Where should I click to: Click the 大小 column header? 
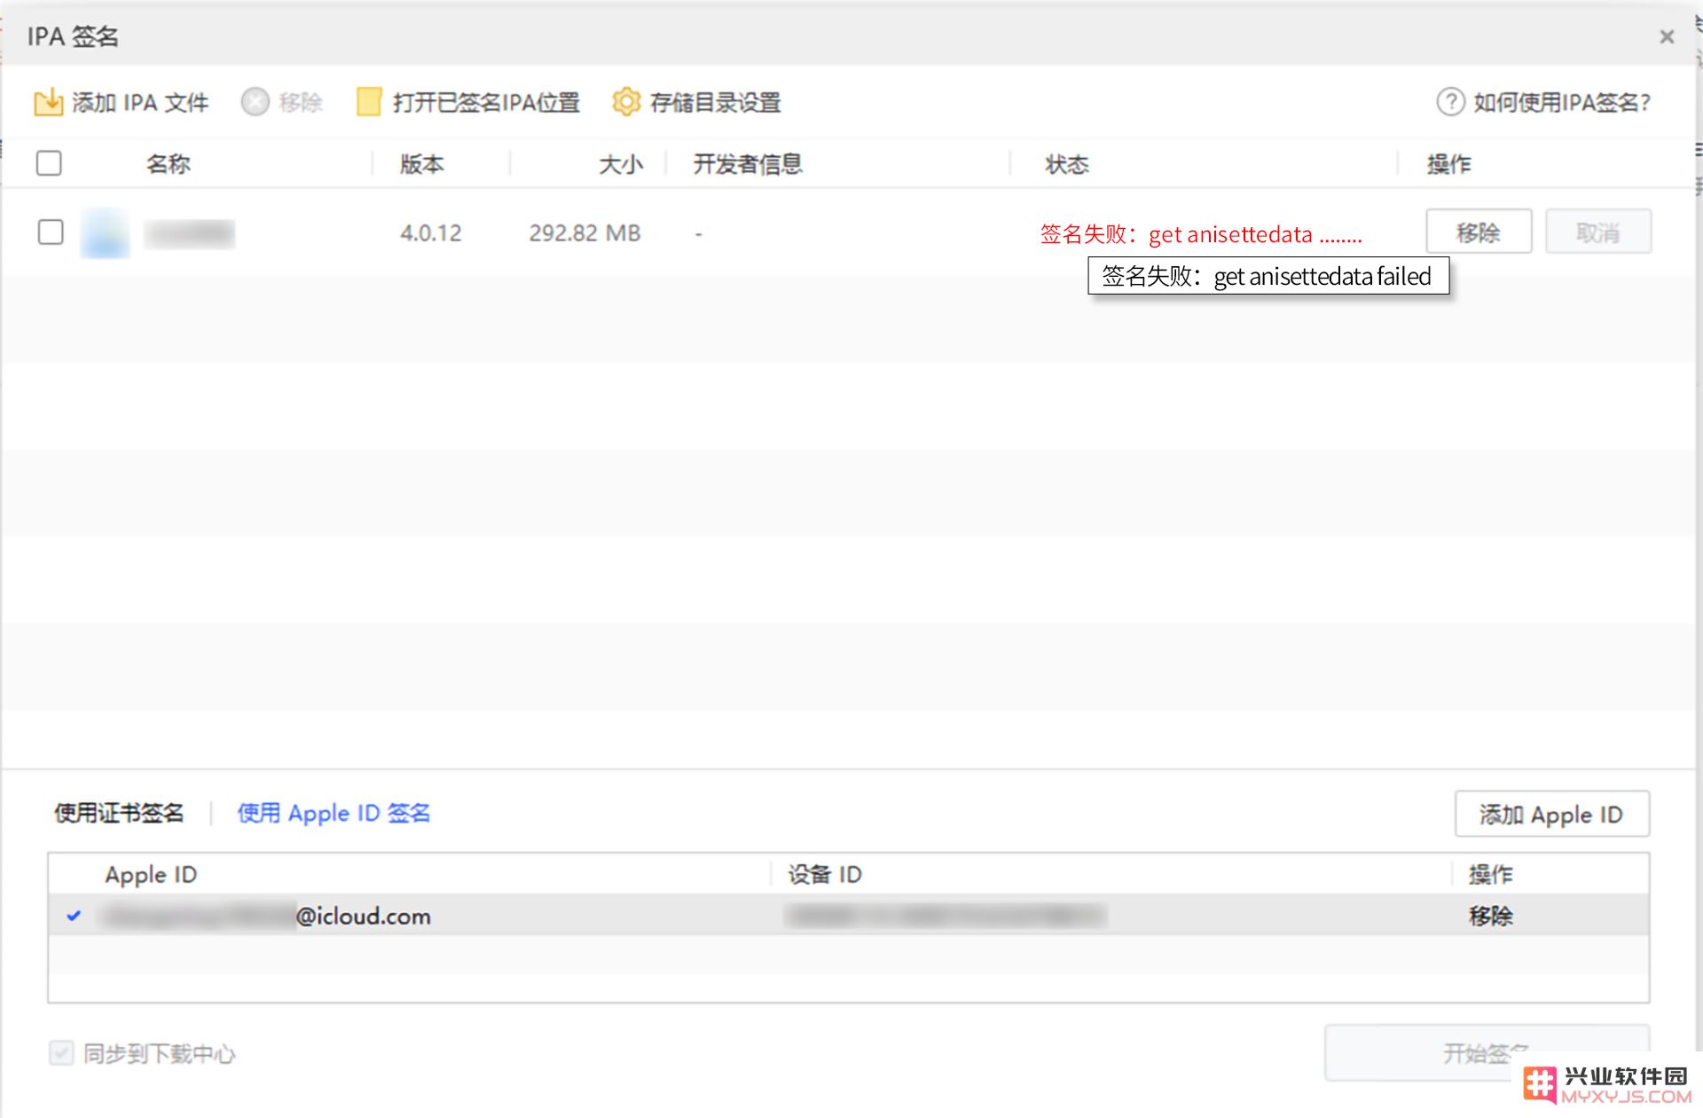pyautogui.click(x=620, y=164)
